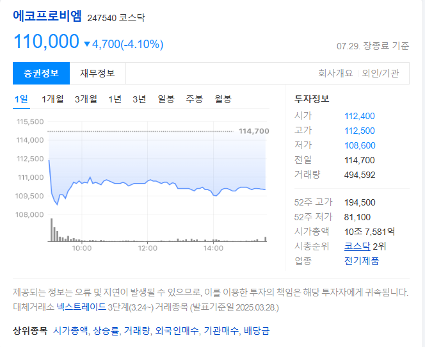Open the 전기제품 sector link
Screen dimensions: 425x347
(x=362, y=261)
